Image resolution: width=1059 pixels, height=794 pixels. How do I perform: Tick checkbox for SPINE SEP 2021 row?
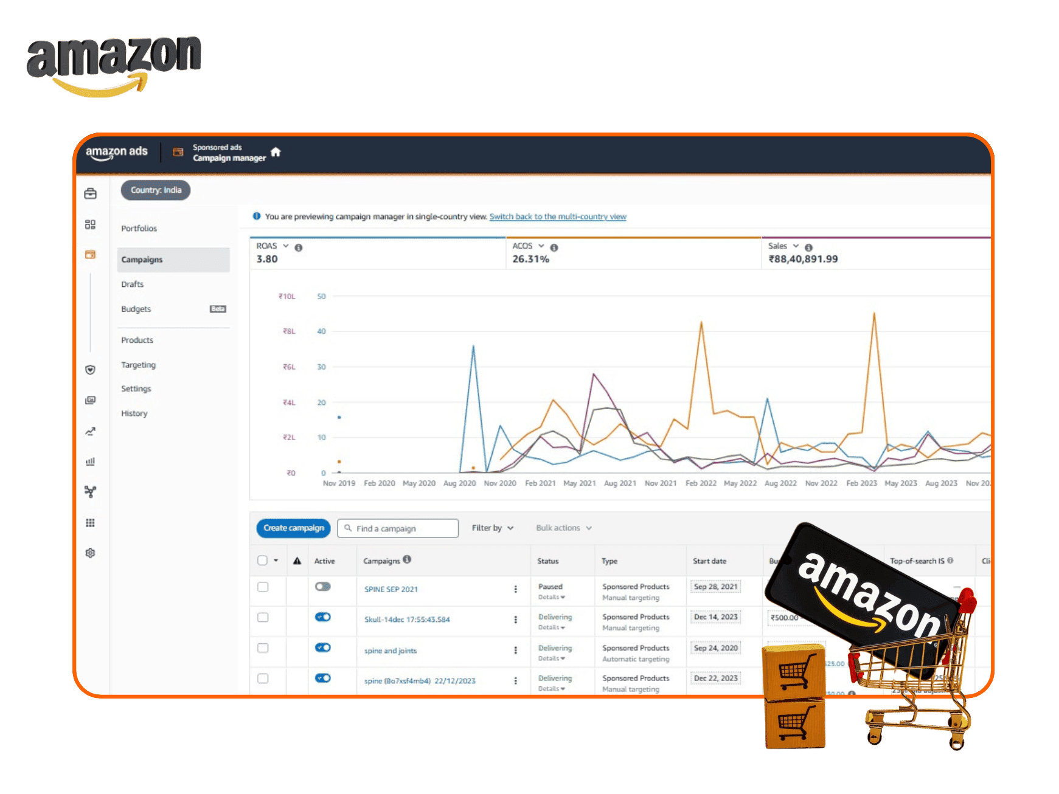(263, 587)
